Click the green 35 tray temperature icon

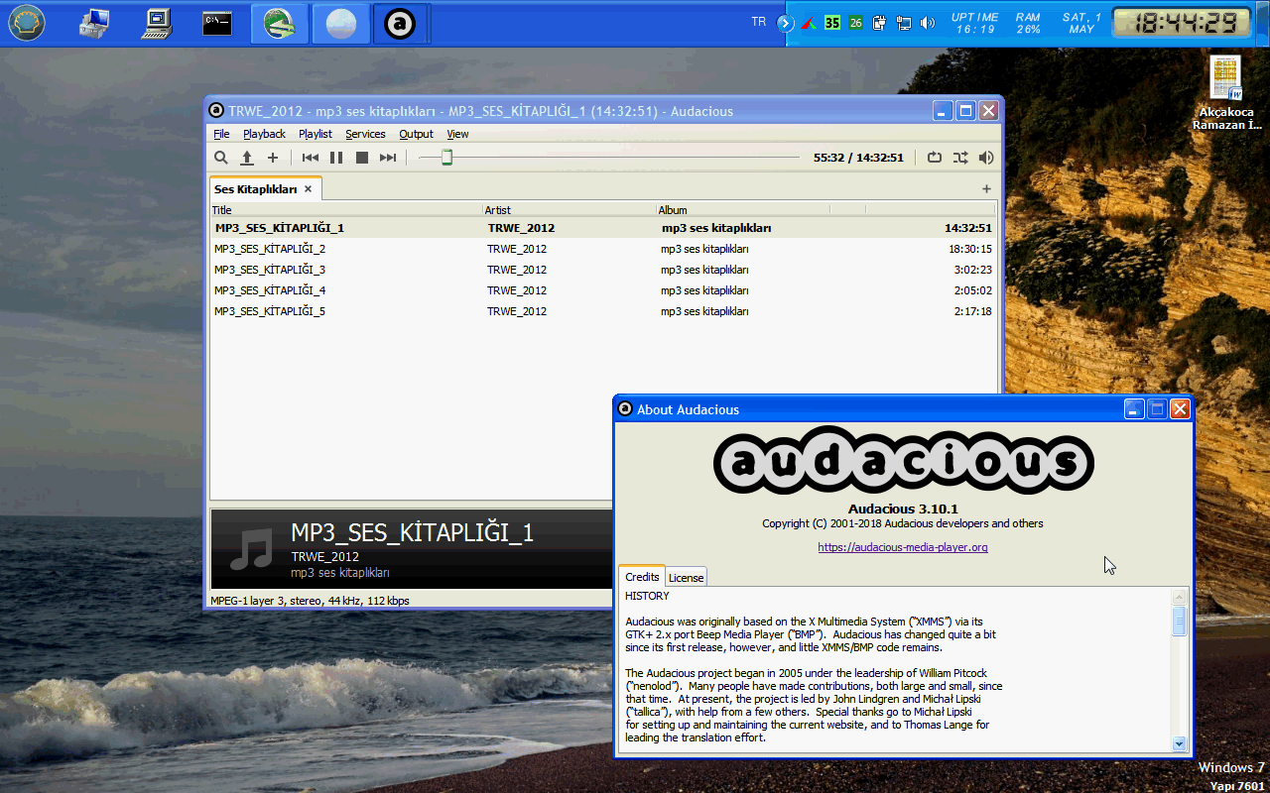[832, 23]
